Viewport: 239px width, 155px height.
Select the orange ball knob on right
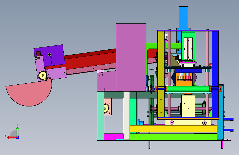(x=210, y=65)
